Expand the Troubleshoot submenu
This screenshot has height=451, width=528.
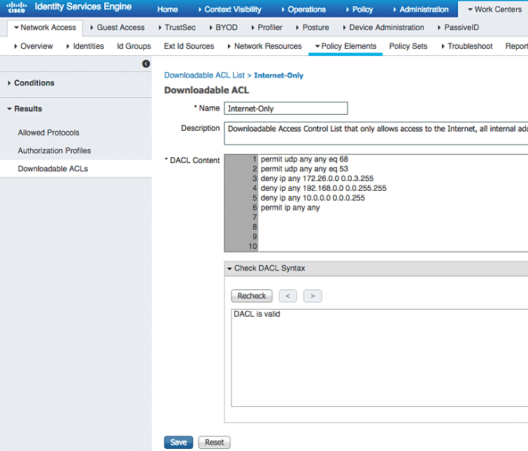coord(467,46)
